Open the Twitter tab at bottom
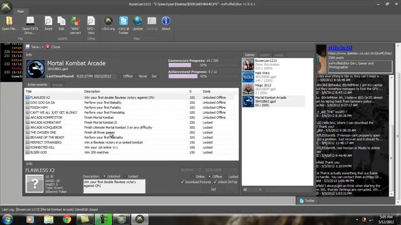The image size is (401, 225). point(307,201)
